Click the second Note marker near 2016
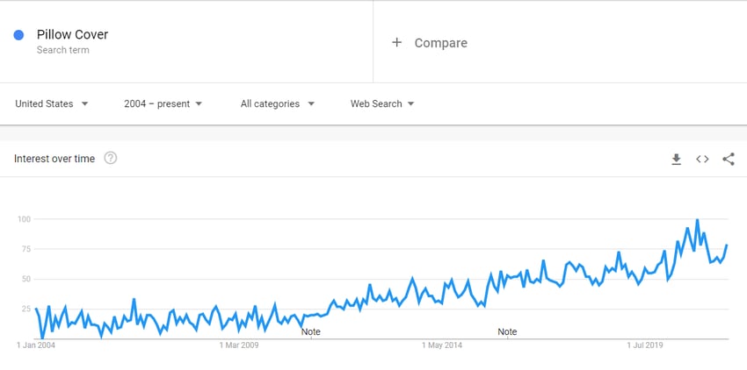The width and height of the screenshot is (747, 370). pyautogui.click(x=507, y=331)
